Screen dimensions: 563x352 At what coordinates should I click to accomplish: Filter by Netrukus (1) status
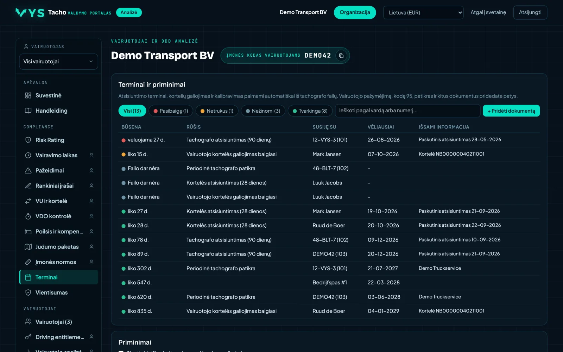click(x=217, y=111)
